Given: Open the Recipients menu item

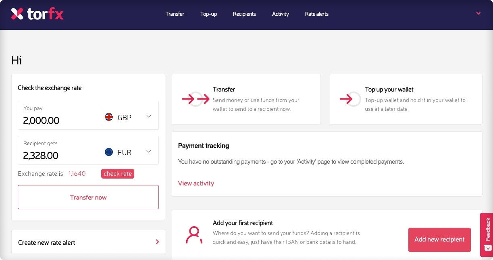Looking at the screenshot, I should [x=244, y=14].
